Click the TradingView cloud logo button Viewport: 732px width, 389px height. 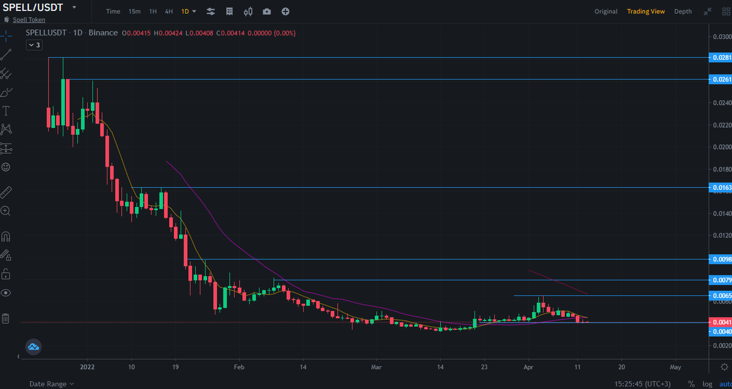click(x=33, y=346)
